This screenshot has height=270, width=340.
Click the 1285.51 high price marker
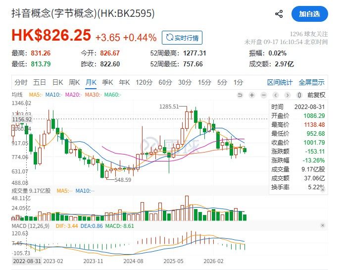point(169,107)
